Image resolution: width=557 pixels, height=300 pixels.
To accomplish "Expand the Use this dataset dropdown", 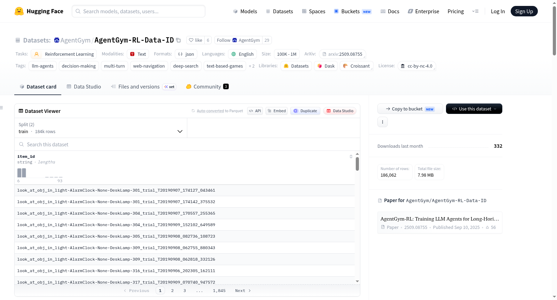I will [x=474, y=109].
